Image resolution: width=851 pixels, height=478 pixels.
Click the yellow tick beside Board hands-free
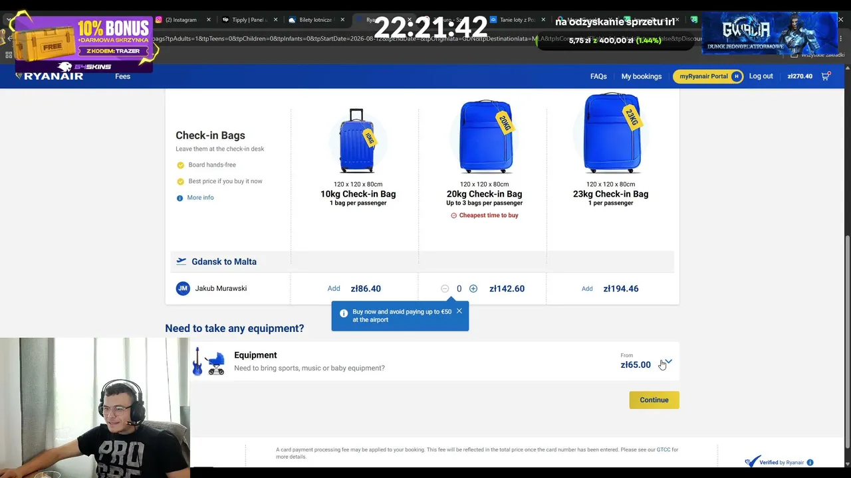click(180, 165)
